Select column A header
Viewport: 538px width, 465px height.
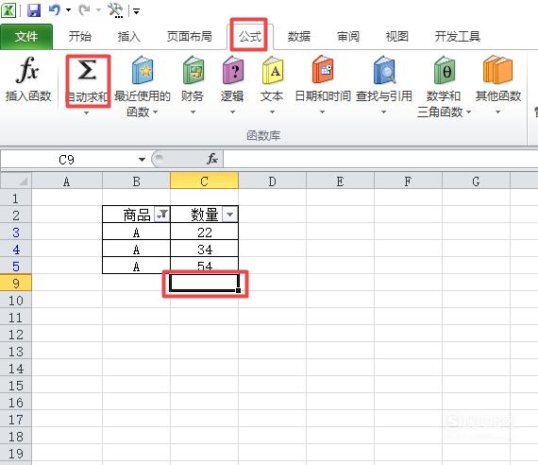coord(67,181)
